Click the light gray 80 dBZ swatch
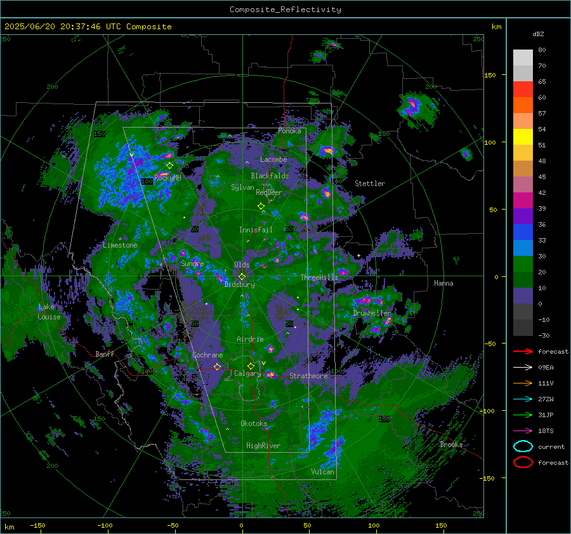Viewport: 571px width, 534px height. (x=523, y=57)
